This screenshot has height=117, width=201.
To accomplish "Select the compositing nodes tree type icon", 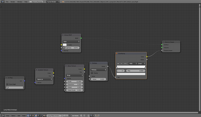I will point(31,116).
